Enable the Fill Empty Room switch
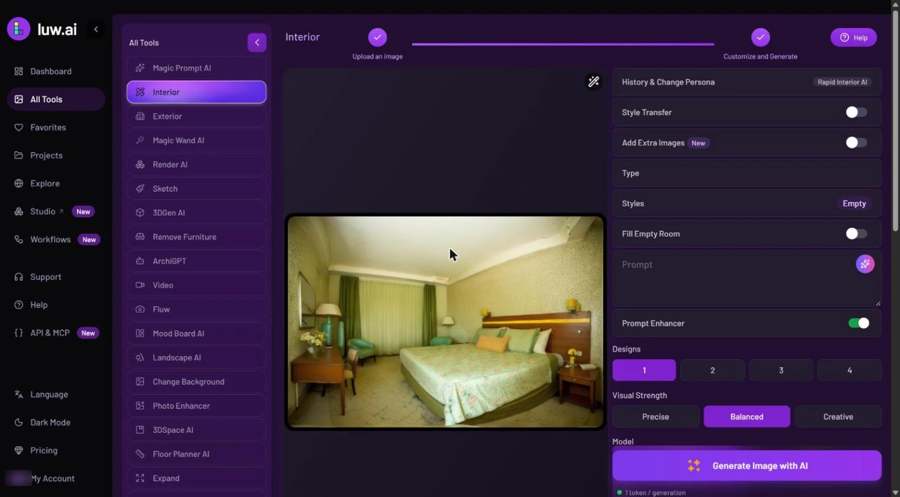The image size is (900, 497). pos(856,234)
